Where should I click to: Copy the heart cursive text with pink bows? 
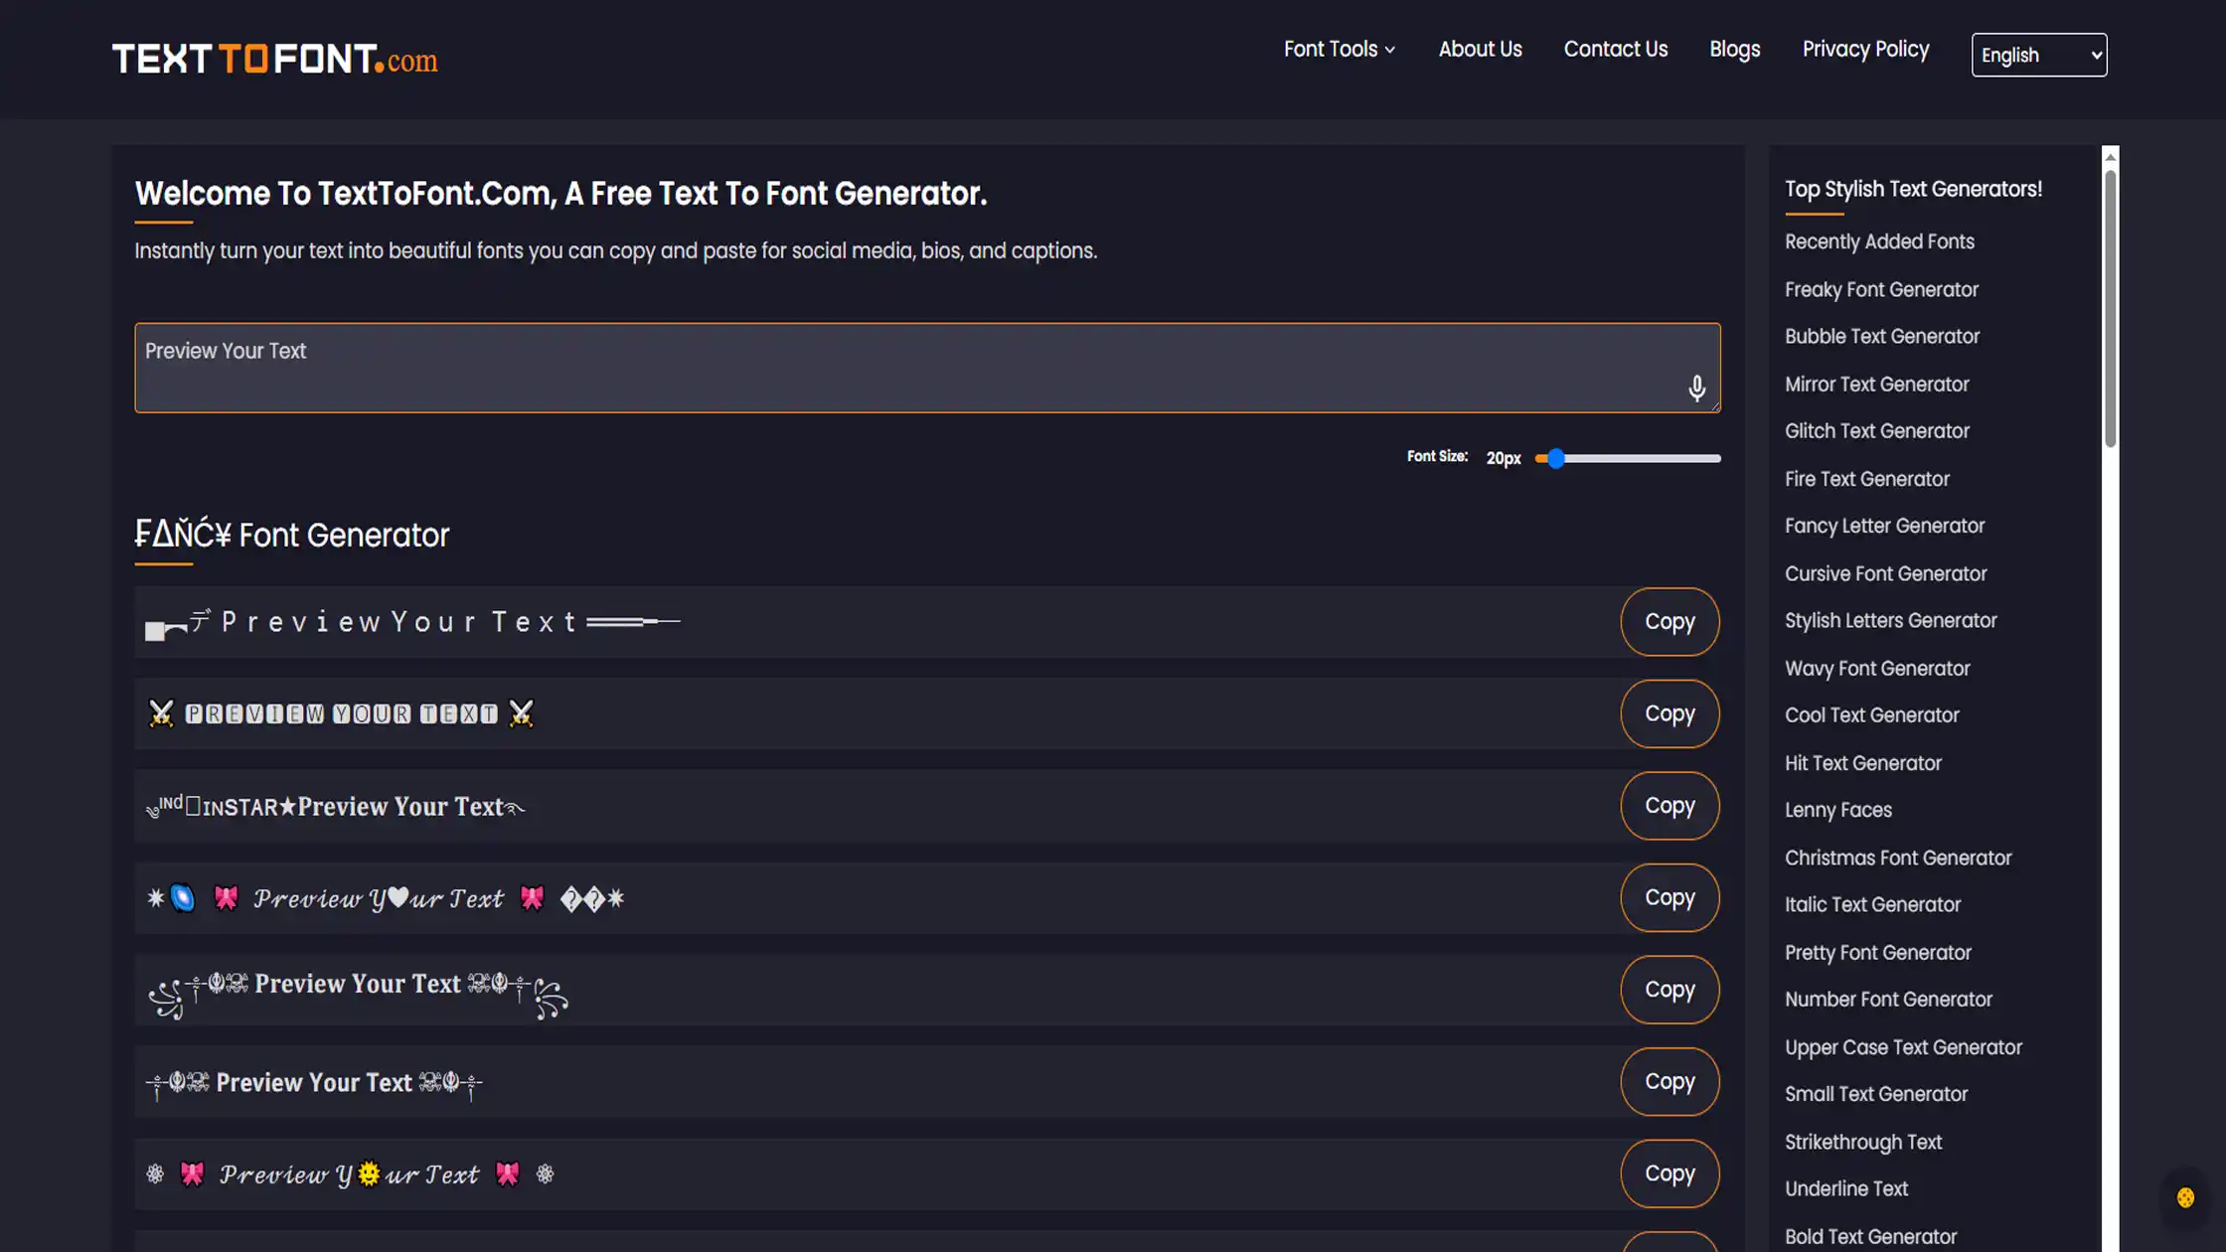click(1669, 897)
